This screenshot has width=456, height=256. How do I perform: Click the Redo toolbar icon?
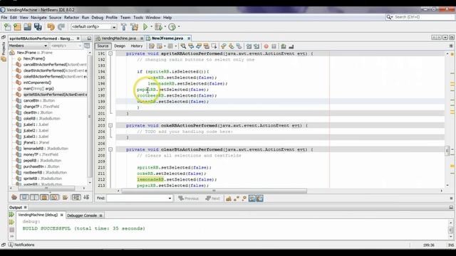click(61, 27)
